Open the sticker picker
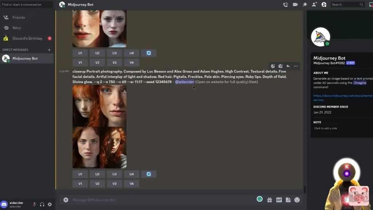 tap(288, 200)
